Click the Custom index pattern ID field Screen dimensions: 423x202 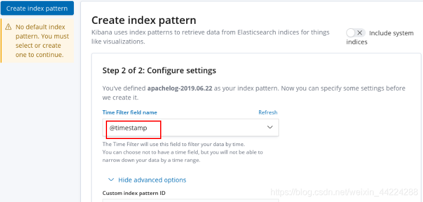191,200
